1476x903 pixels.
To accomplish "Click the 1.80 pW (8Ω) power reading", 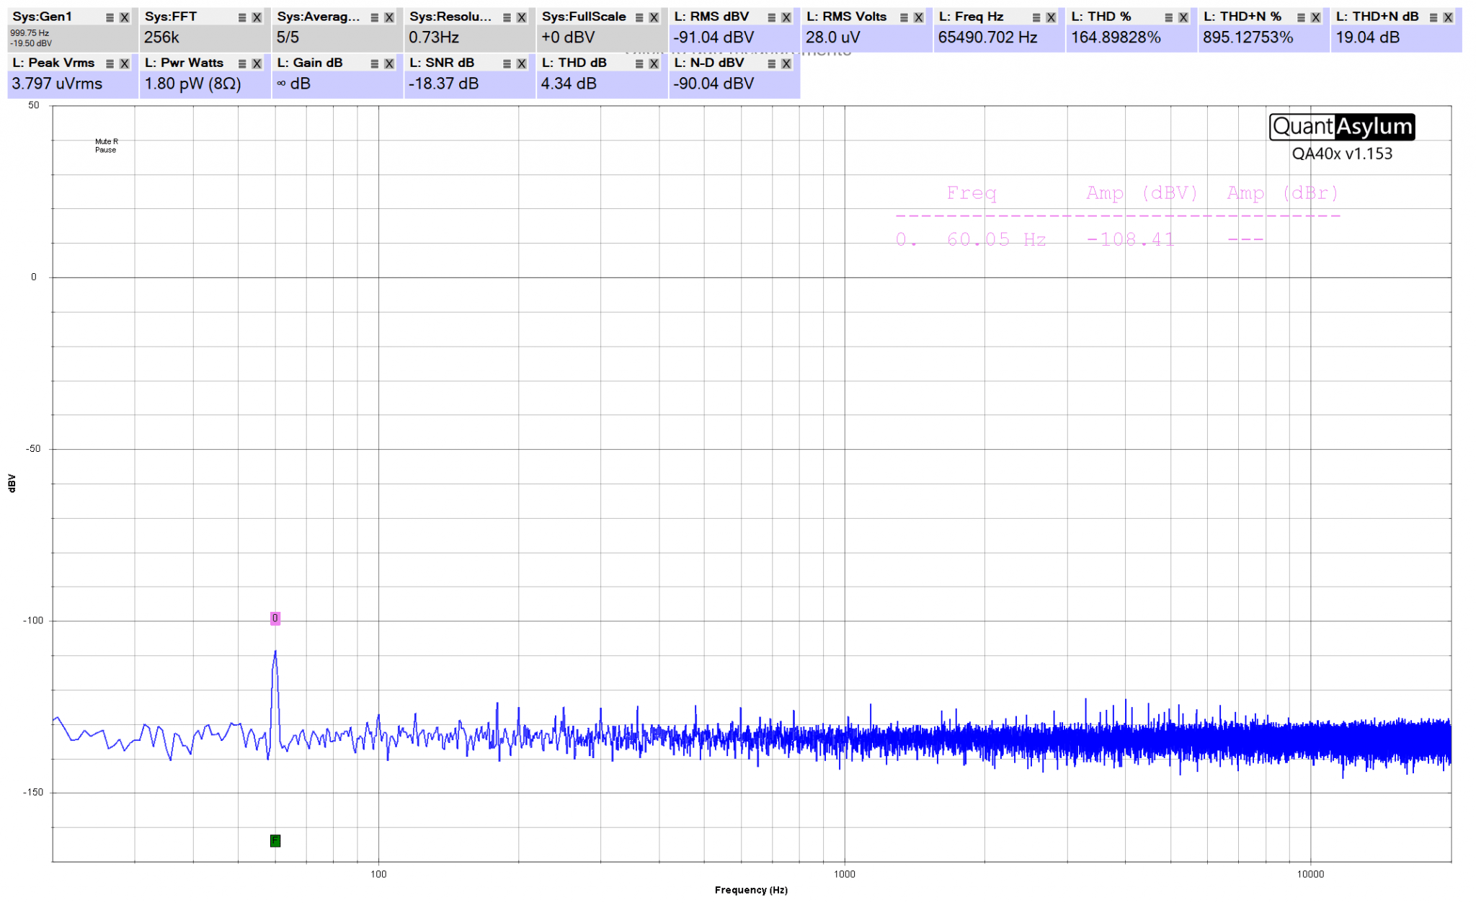I will 192,84.
